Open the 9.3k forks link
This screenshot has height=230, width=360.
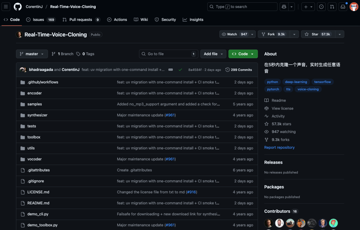[x=277, y=140]
